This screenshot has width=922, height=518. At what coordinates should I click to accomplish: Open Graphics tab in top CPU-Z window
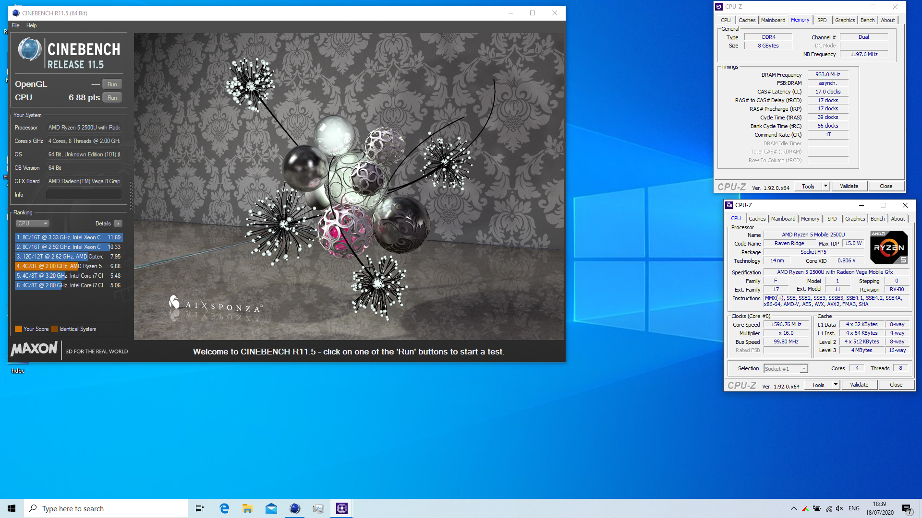845,20
